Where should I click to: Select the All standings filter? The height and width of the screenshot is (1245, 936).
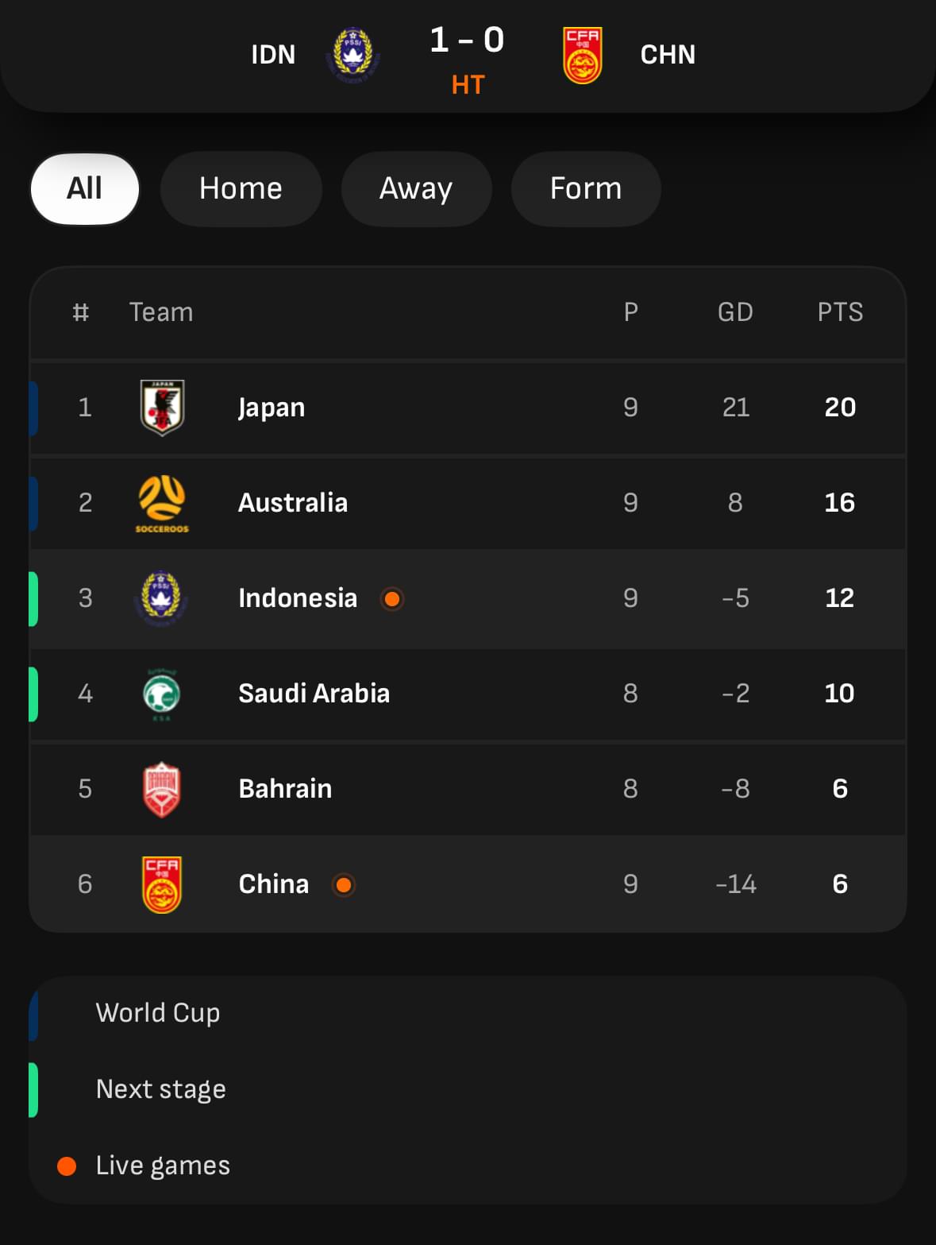[x=85, y=189]
